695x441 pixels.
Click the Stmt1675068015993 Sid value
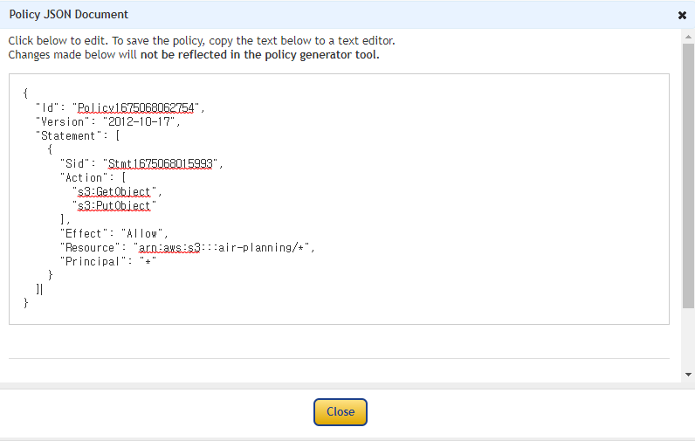[161, 163]
